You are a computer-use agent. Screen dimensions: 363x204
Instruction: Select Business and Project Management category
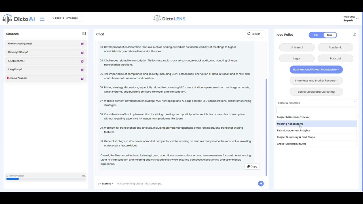pyautogui.click(x=316, y=69)
